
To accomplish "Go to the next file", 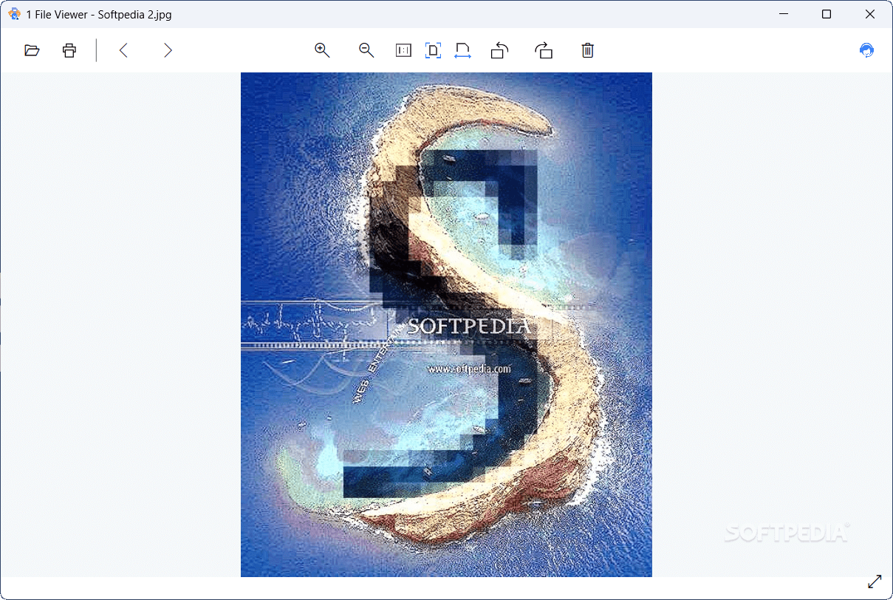I will tap(168, 50).
